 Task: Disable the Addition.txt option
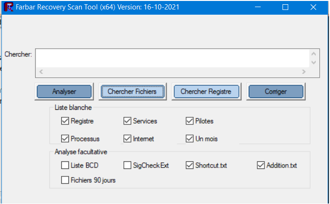pos(261,165)
